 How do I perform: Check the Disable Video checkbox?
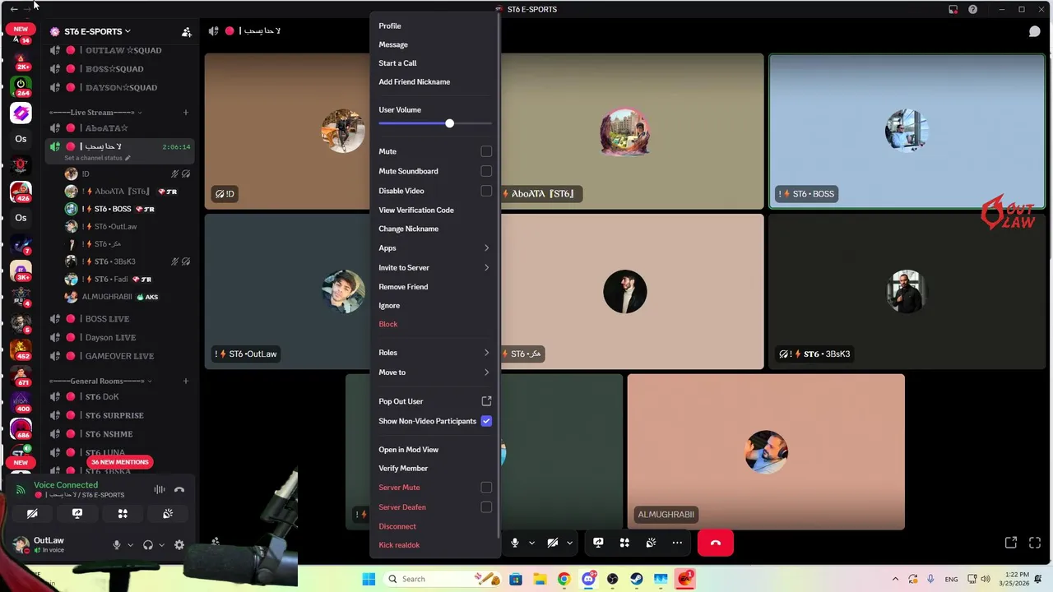click(486, 191)
